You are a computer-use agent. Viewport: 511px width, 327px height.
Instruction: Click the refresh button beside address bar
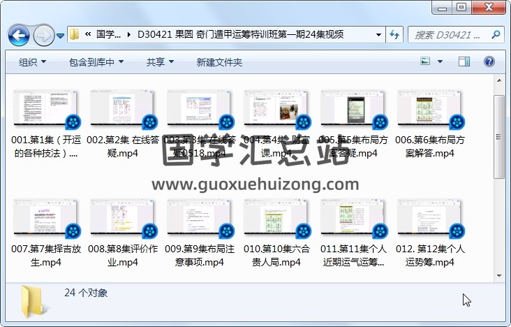point(394,34)
